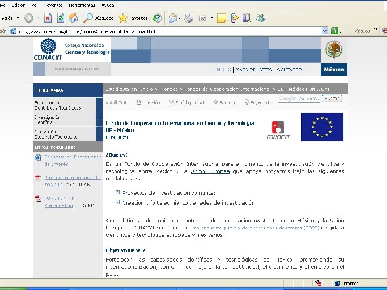Image resolution: width=387 pixels, height=290 pixels.
Task: Click the Unión Europea hyperlink
Action: click(x=210, y=171)
